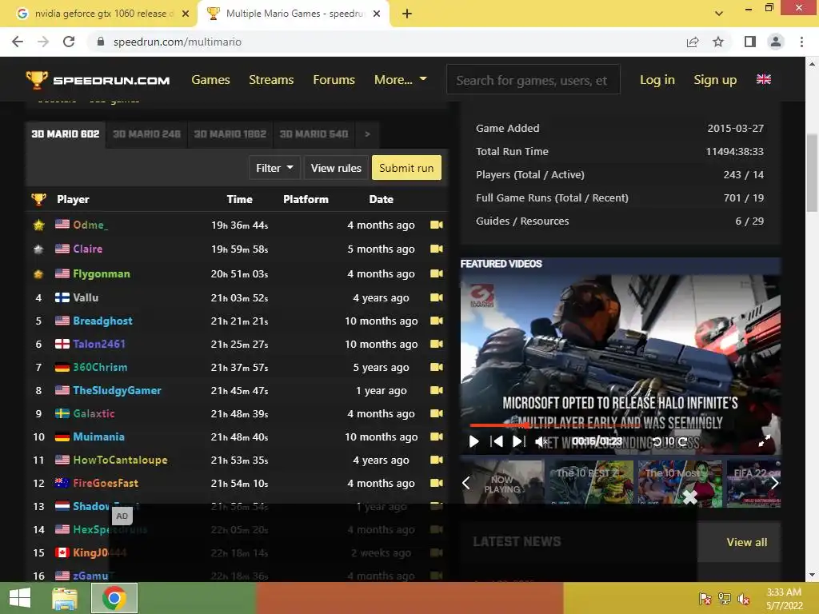819x614 pixels.
Task: Expand the More... menu
Action: (x=401, y=80)
